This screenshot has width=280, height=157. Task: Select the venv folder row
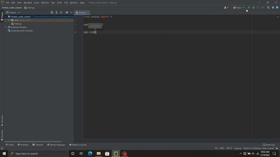pos(39,20)
